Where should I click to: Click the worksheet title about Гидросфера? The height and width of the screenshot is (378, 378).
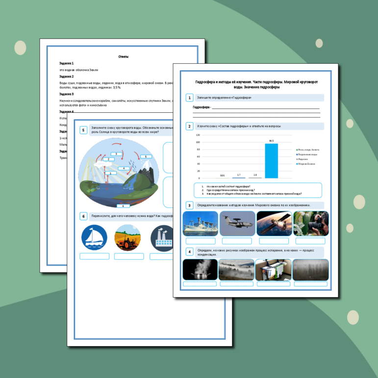(256, 84)
